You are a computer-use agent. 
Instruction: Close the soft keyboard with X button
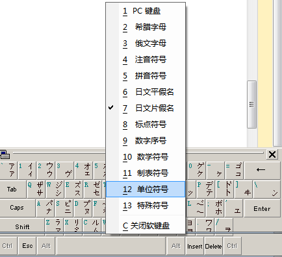272,154
